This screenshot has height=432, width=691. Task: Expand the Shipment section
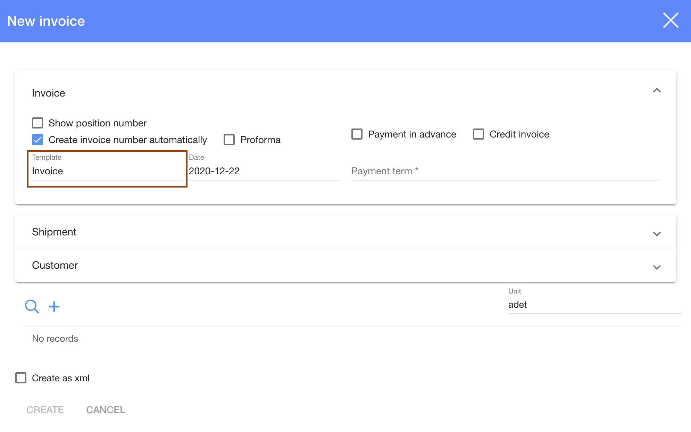[657, 234]
